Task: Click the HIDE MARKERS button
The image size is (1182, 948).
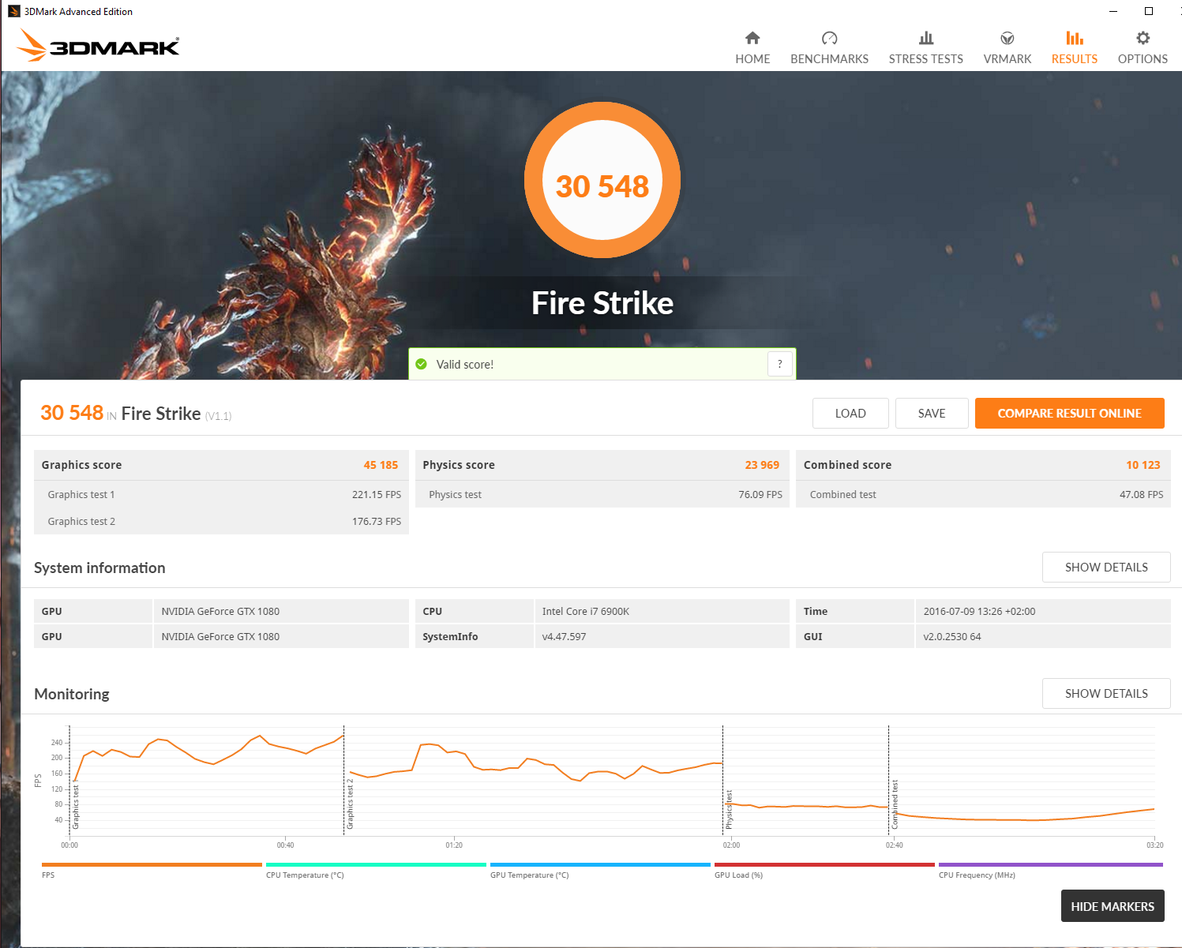Action: [1113, 906]
